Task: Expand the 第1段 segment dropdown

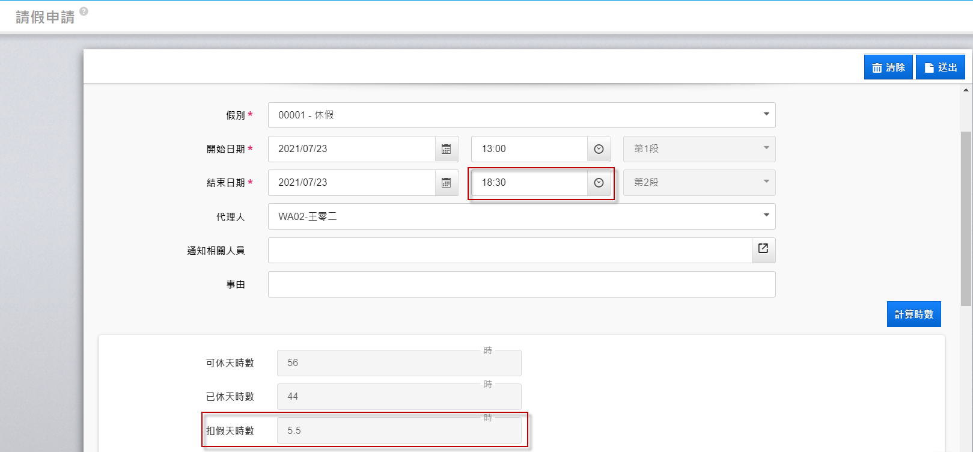Action: (x=766, y=148)
